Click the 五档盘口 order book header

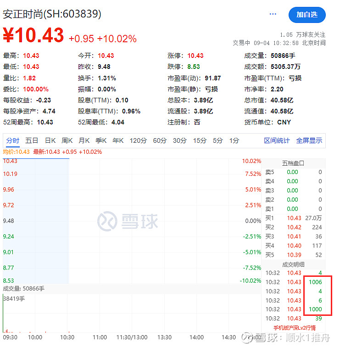point(293,163)
